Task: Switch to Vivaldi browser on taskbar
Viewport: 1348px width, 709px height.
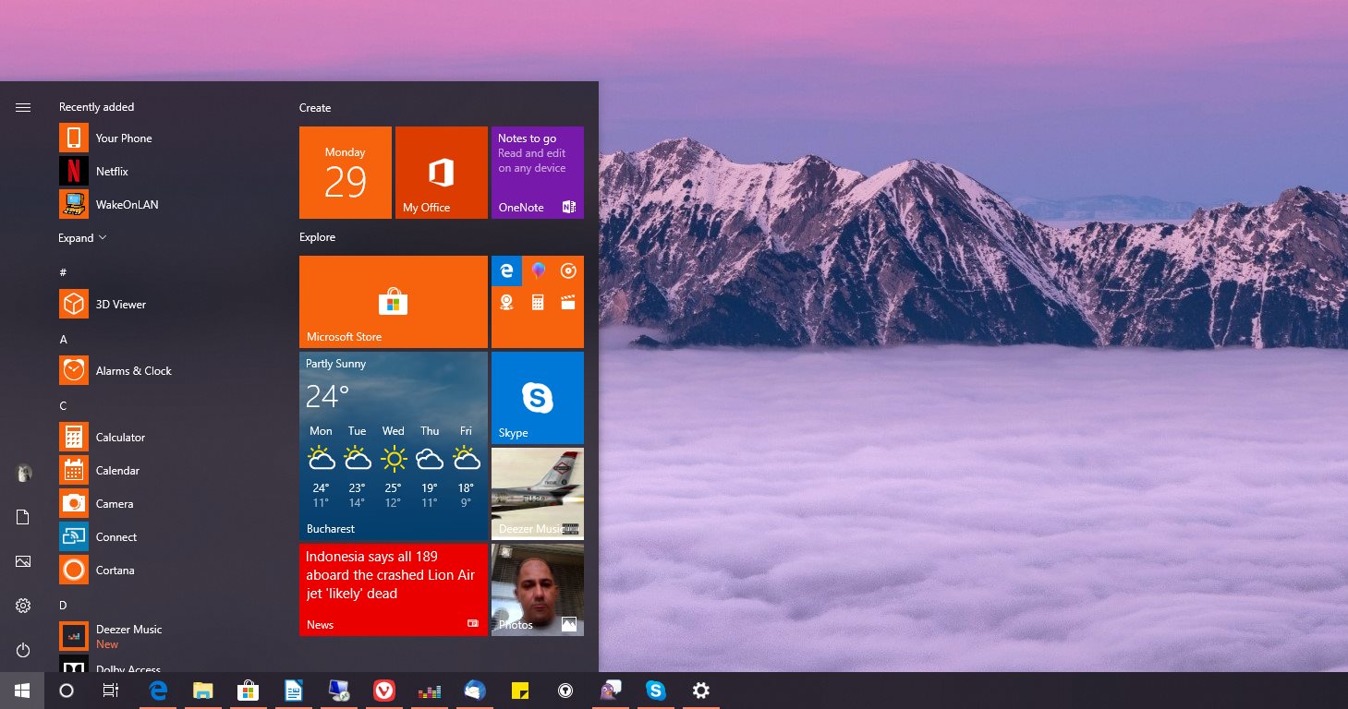Action: pyautogui.click(x=384, y=691)
